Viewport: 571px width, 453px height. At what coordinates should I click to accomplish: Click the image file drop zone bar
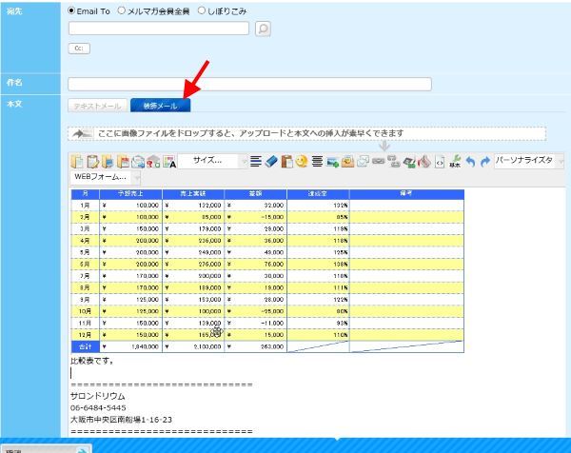click(307, 133)
